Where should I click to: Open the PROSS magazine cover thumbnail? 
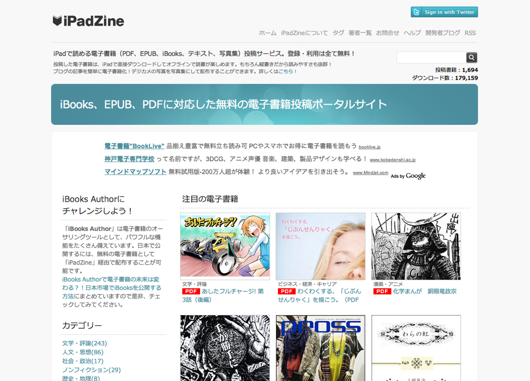click(x=321, y=348)
